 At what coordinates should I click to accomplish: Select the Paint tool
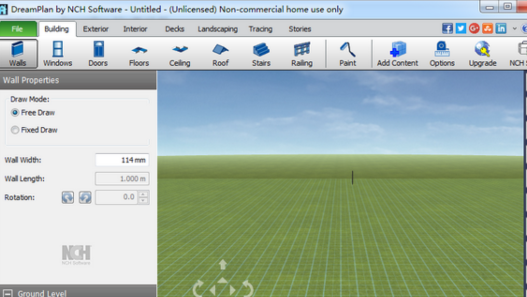(347, 54)
